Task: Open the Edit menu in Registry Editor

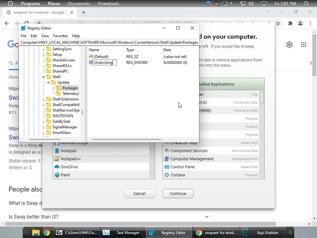Action: [33, 36]
